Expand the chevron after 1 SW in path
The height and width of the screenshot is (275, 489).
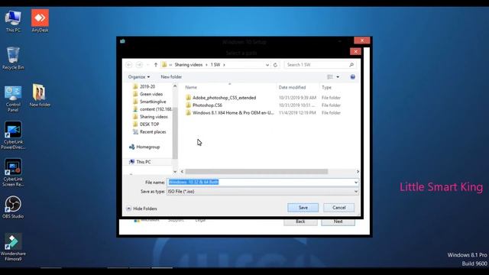[224, 65]
